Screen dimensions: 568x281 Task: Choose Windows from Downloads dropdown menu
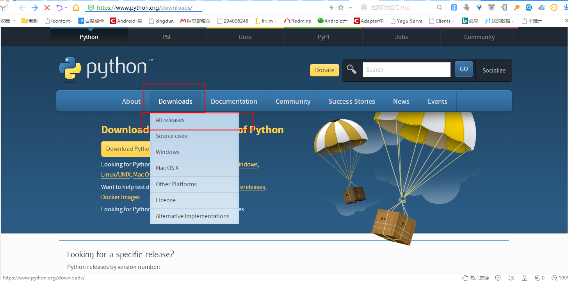click(x=194, y=152)
